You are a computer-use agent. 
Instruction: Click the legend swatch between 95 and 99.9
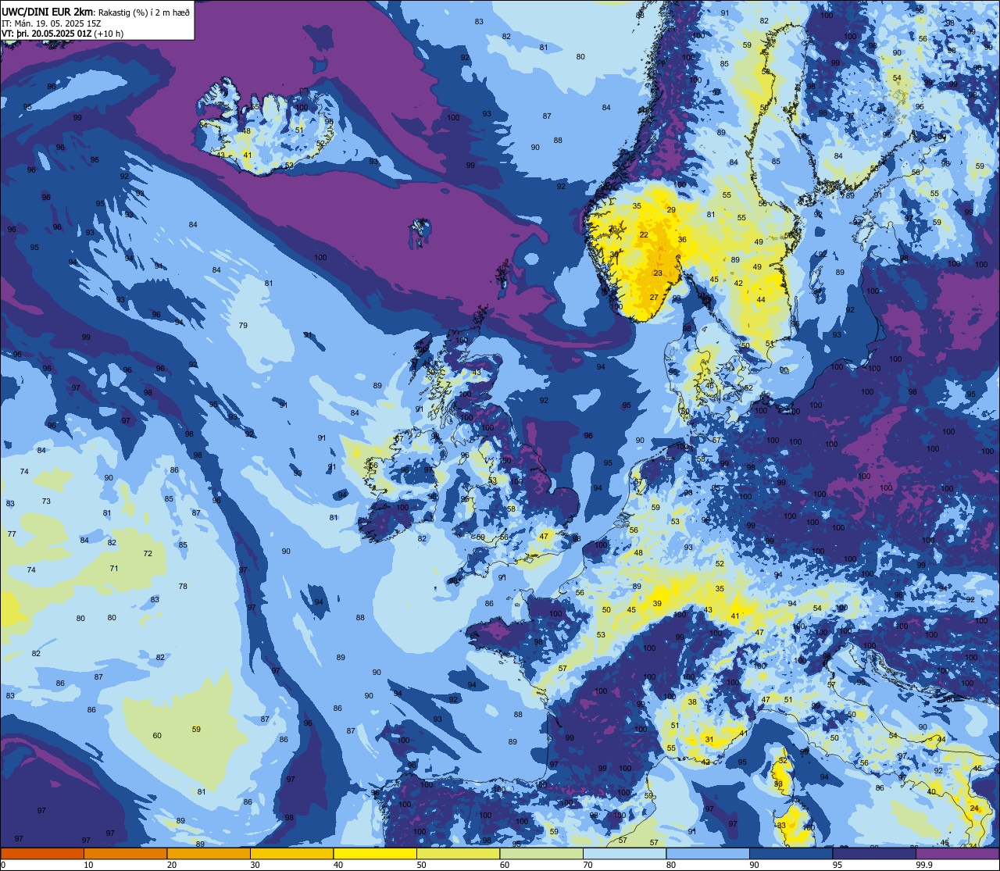pyautogui.click(x=874, y=853)
